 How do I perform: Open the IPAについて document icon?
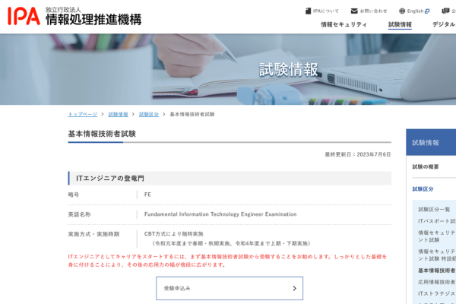pos(308,11)
